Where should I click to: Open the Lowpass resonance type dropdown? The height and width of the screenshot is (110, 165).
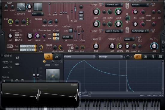140,5
